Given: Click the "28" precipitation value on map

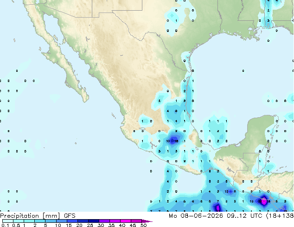Looking at the screenshot, I should [260, 202].
